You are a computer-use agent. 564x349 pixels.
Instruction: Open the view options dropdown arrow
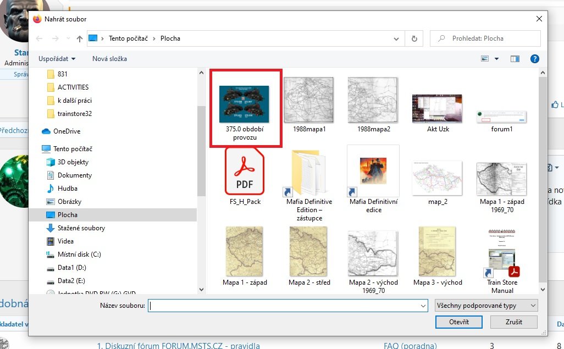click(497, 59)
